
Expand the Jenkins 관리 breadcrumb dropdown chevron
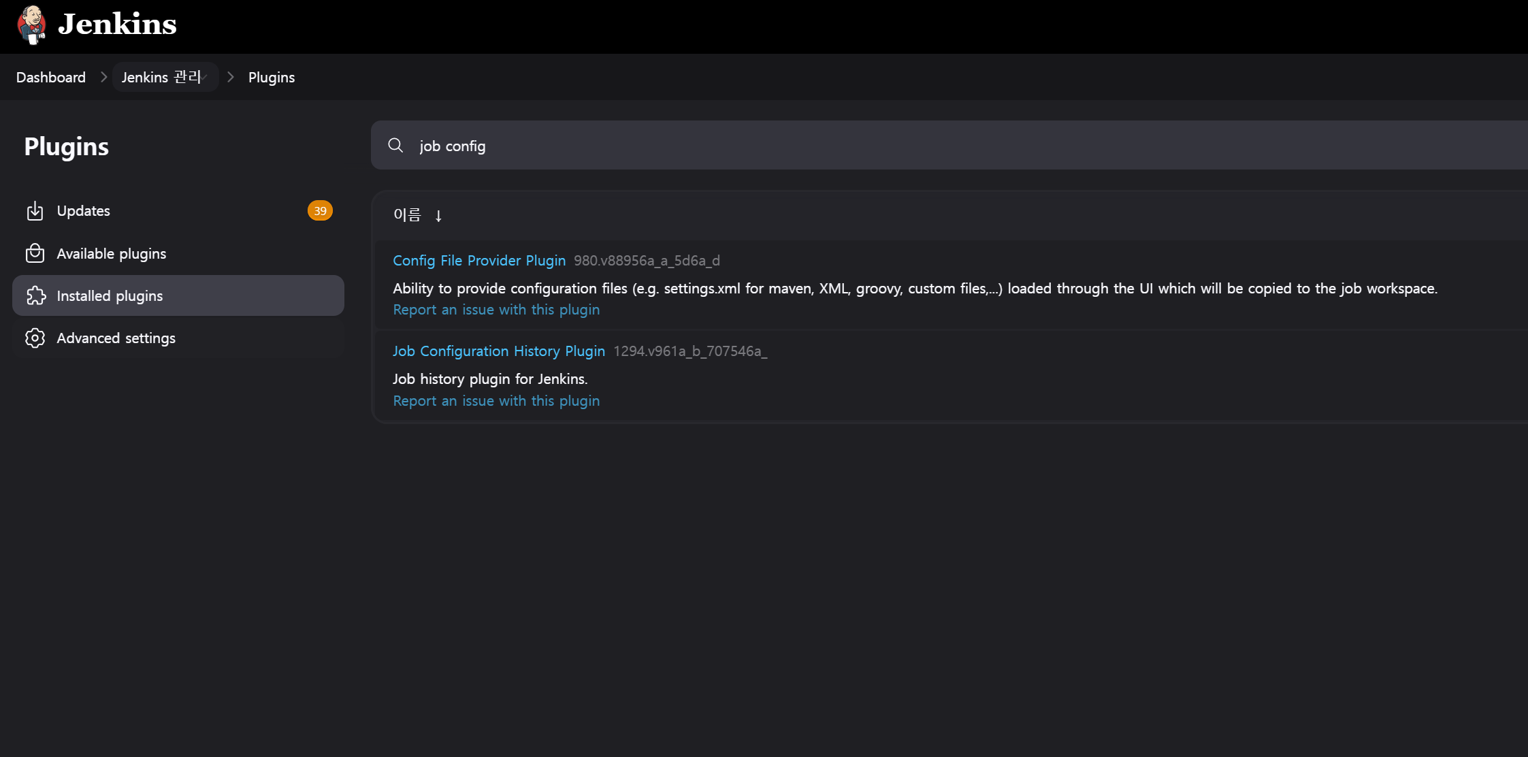coord(204,77)
